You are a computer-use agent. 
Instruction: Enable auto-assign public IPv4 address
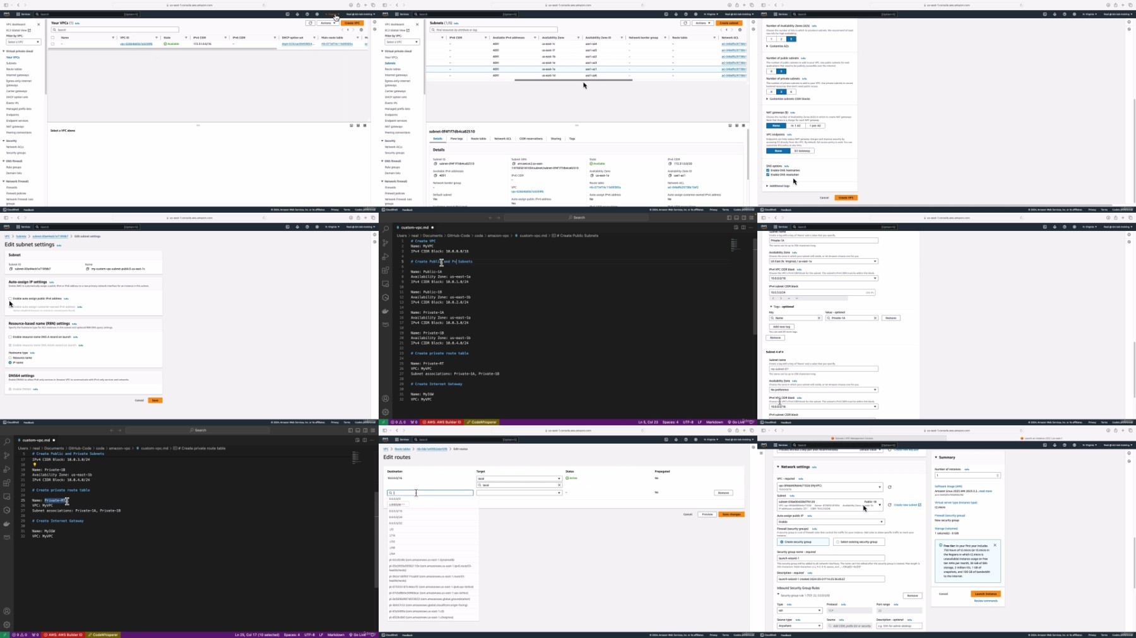[10, 298]
